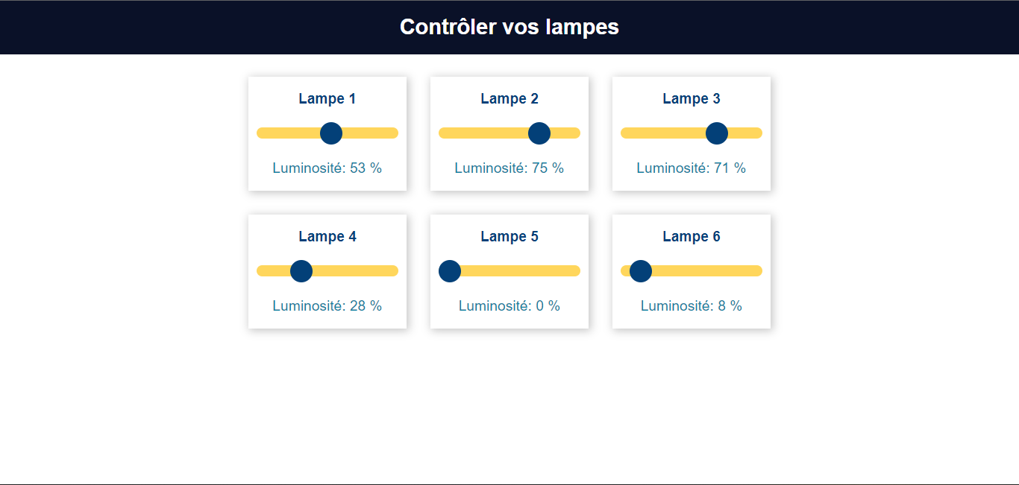Click the left end of Lampe 2 track
This screenshot has height=485, width=1019.
pyautogui.click(x=444, y=133)
